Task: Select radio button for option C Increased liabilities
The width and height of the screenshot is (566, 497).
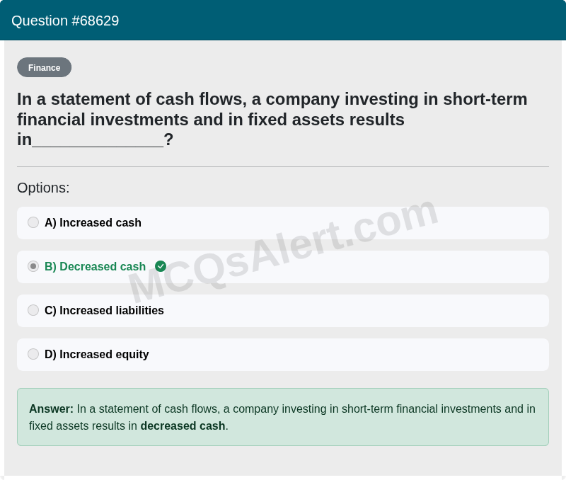Action: [x=33, y=310]
